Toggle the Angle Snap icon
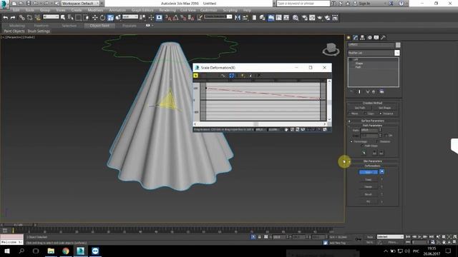 click(175, 18)
